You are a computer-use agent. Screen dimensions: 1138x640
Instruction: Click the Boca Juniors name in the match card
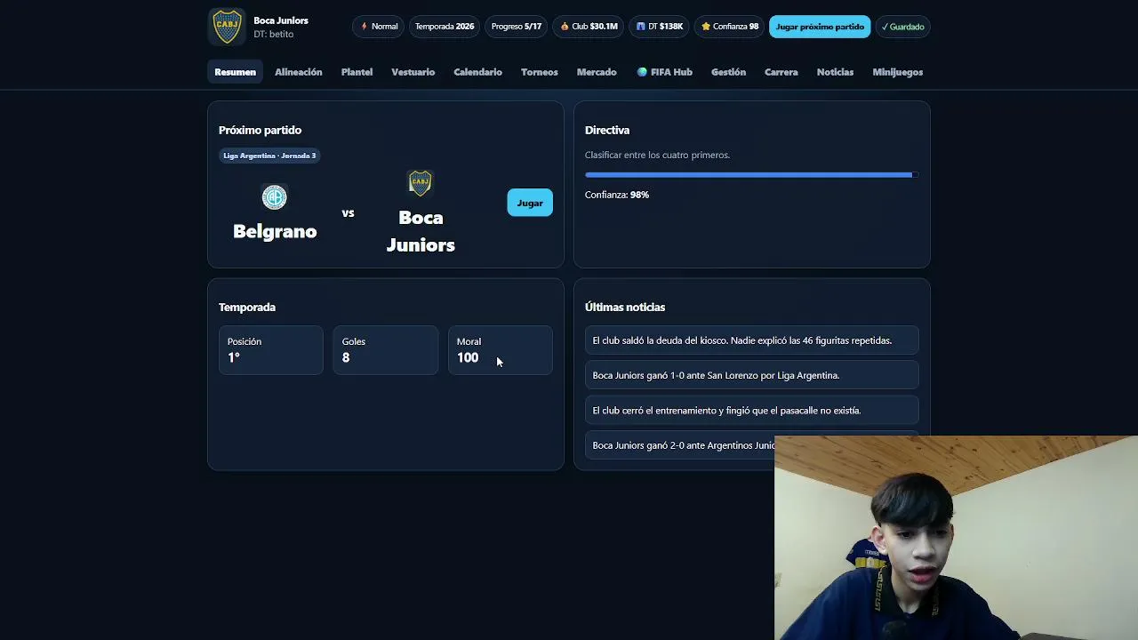point(421,231)
